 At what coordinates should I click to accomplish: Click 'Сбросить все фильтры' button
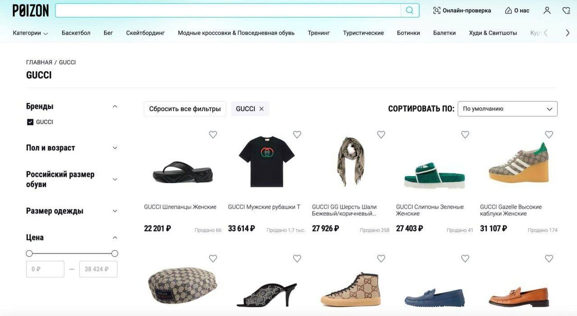(x=185, y=109)
